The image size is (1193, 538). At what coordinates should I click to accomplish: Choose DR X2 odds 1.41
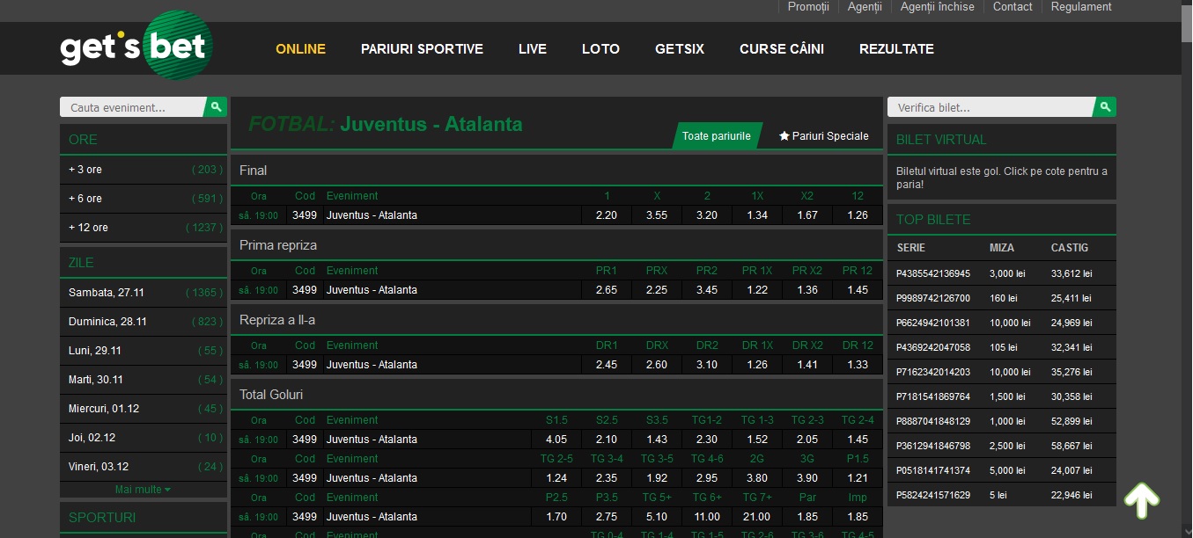click(x=807, y=365)
